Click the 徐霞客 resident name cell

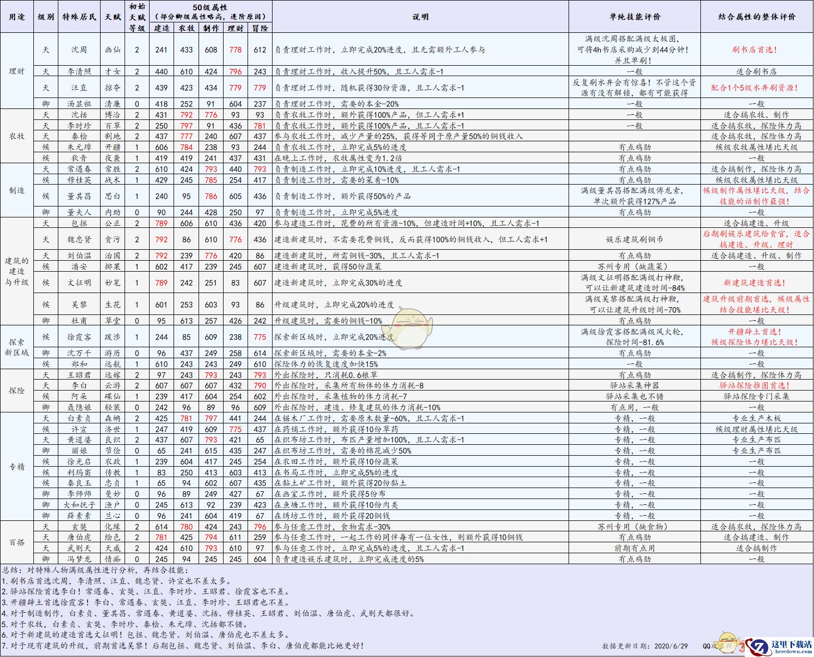click(x=79, y=337)
